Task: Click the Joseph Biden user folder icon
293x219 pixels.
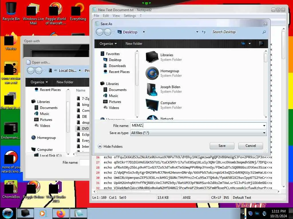Action: click(x=152, y=89)
